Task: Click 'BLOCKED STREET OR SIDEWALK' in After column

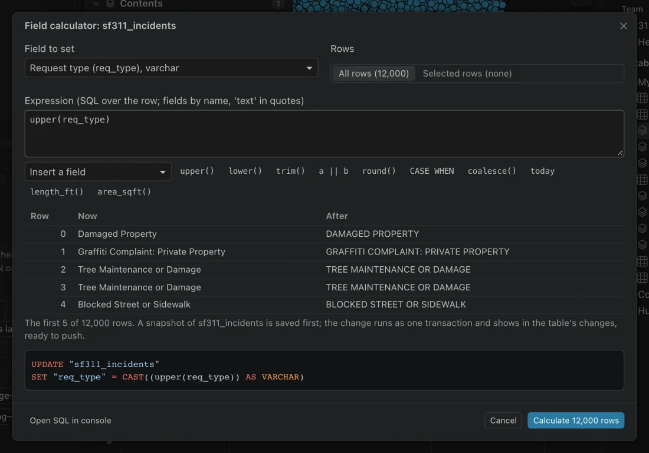Action: [396, 305]
